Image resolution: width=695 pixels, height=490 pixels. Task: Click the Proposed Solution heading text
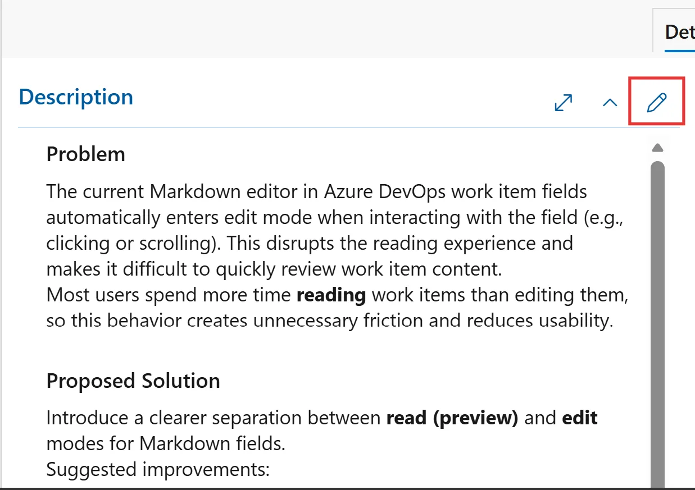133,381
